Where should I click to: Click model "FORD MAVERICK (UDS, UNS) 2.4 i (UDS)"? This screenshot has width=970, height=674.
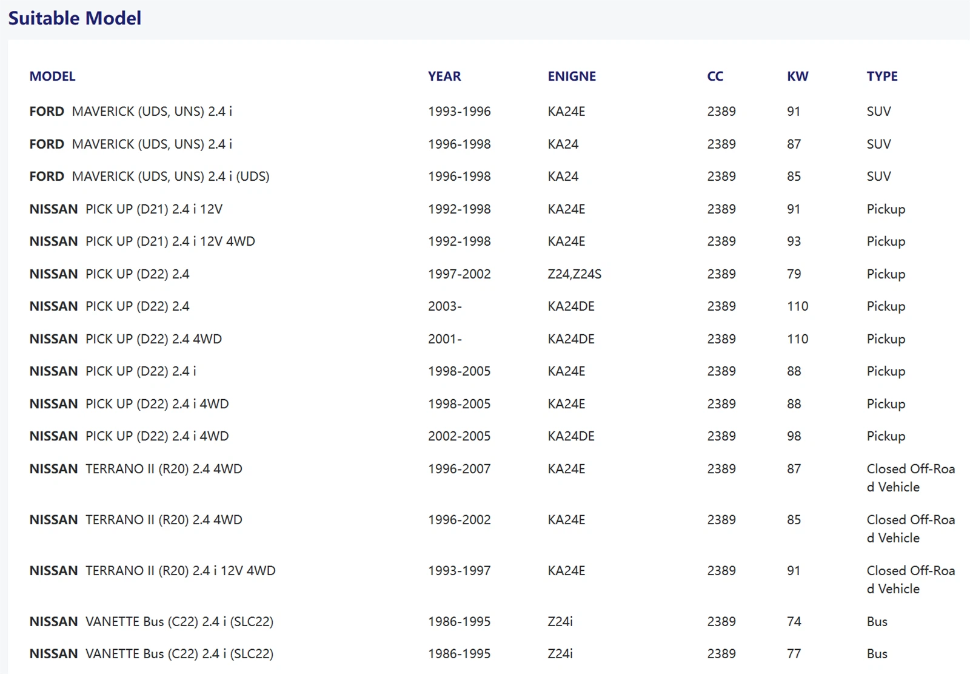click(150, 177)
